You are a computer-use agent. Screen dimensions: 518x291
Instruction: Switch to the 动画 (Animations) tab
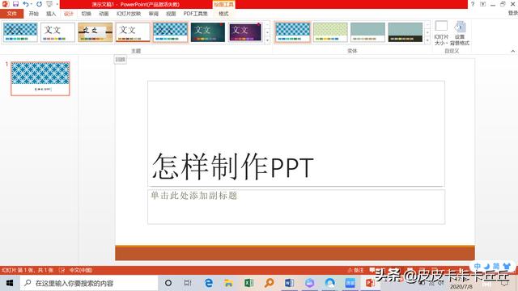(x=104, y=14)
